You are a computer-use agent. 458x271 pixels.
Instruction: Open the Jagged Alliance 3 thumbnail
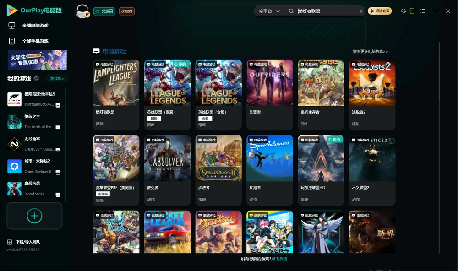(x=218, y=232)
